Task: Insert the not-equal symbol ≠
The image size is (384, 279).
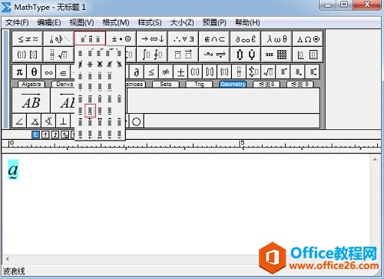Action: [x=166, y=72]
